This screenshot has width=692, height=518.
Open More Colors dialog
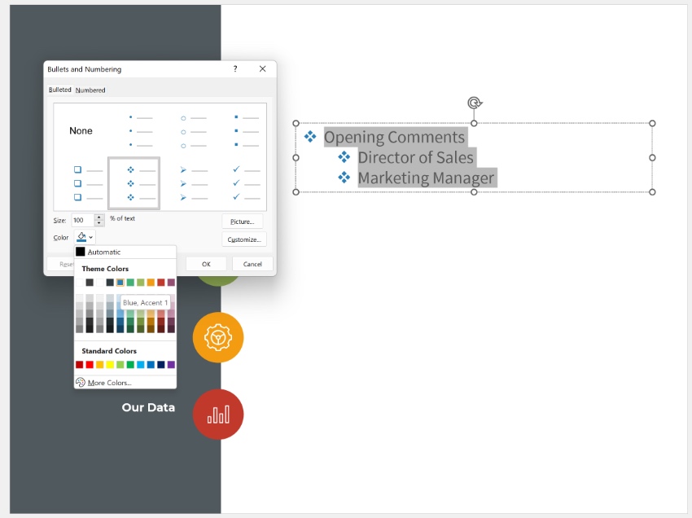(x=110, y=382)
